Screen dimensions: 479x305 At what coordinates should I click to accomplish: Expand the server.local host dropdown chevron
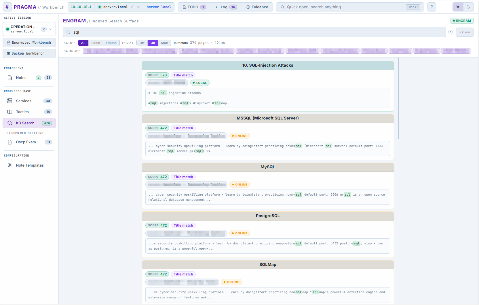(x=138, y=7)
